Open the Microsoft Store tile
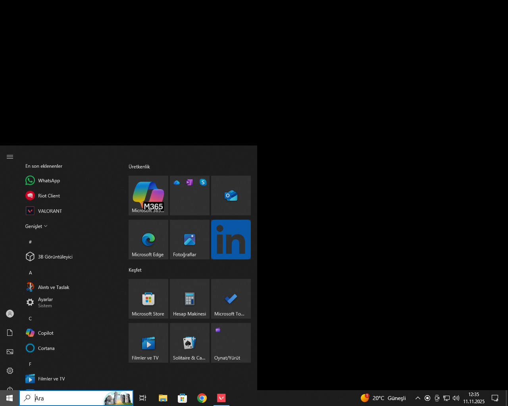 pyautogui.click(x=148, y=299)
